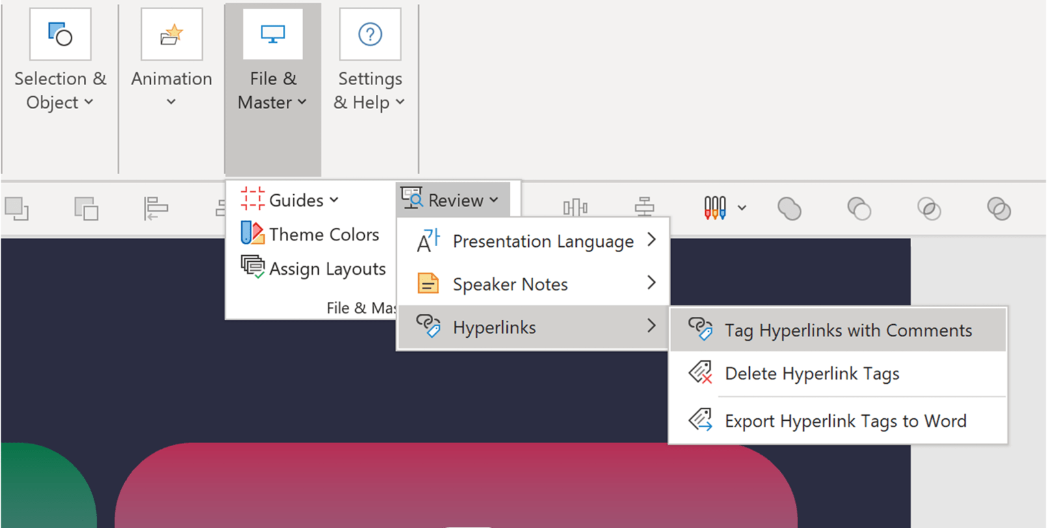Open Theme Colors
1047x528 pixels.
[x=310, y=234]
